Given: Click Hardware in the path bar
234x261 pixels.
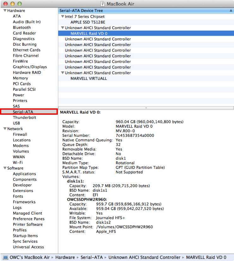Looking at the screenshot, I should point(65,257).
